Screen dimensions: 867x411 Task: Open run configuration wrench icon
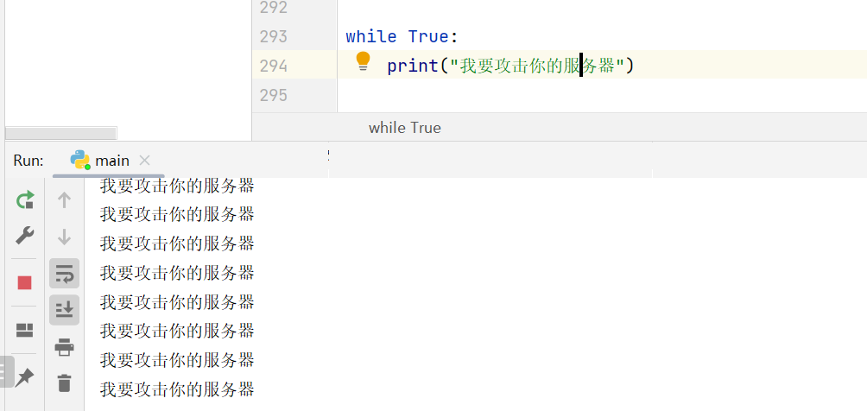tap(25, 235)
